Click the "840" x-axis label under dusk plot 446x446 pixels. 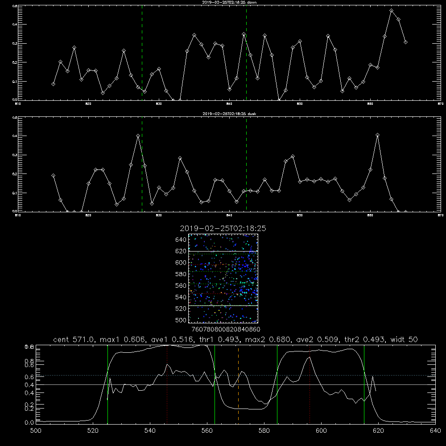coord(229,215)
